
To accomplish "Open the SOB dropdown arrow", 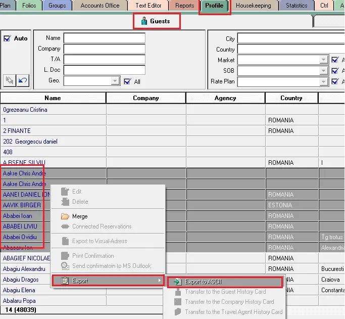I will click(323, 71).
